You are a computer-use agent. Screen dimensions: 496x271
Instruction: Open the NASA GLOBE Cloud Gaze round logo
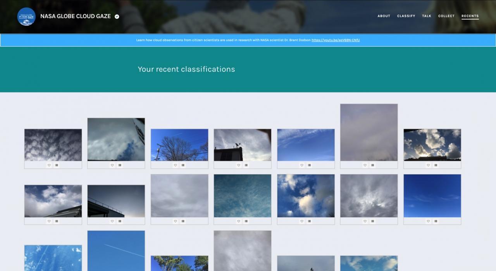click(26, 17)
